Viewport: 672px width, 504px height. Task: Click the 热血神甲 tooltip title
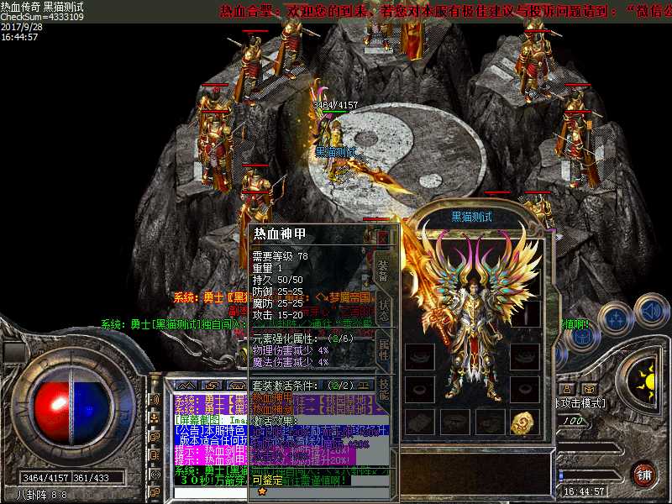click(x=280, y=234)
